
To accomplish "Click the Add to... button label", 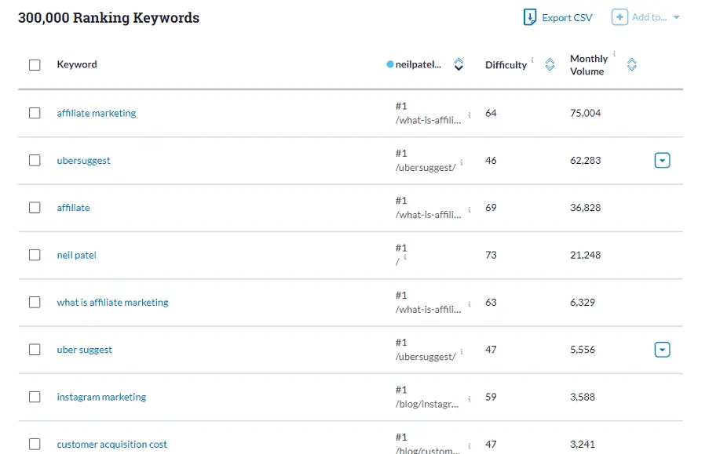I will pyautogui.click(x=649, y=17).
